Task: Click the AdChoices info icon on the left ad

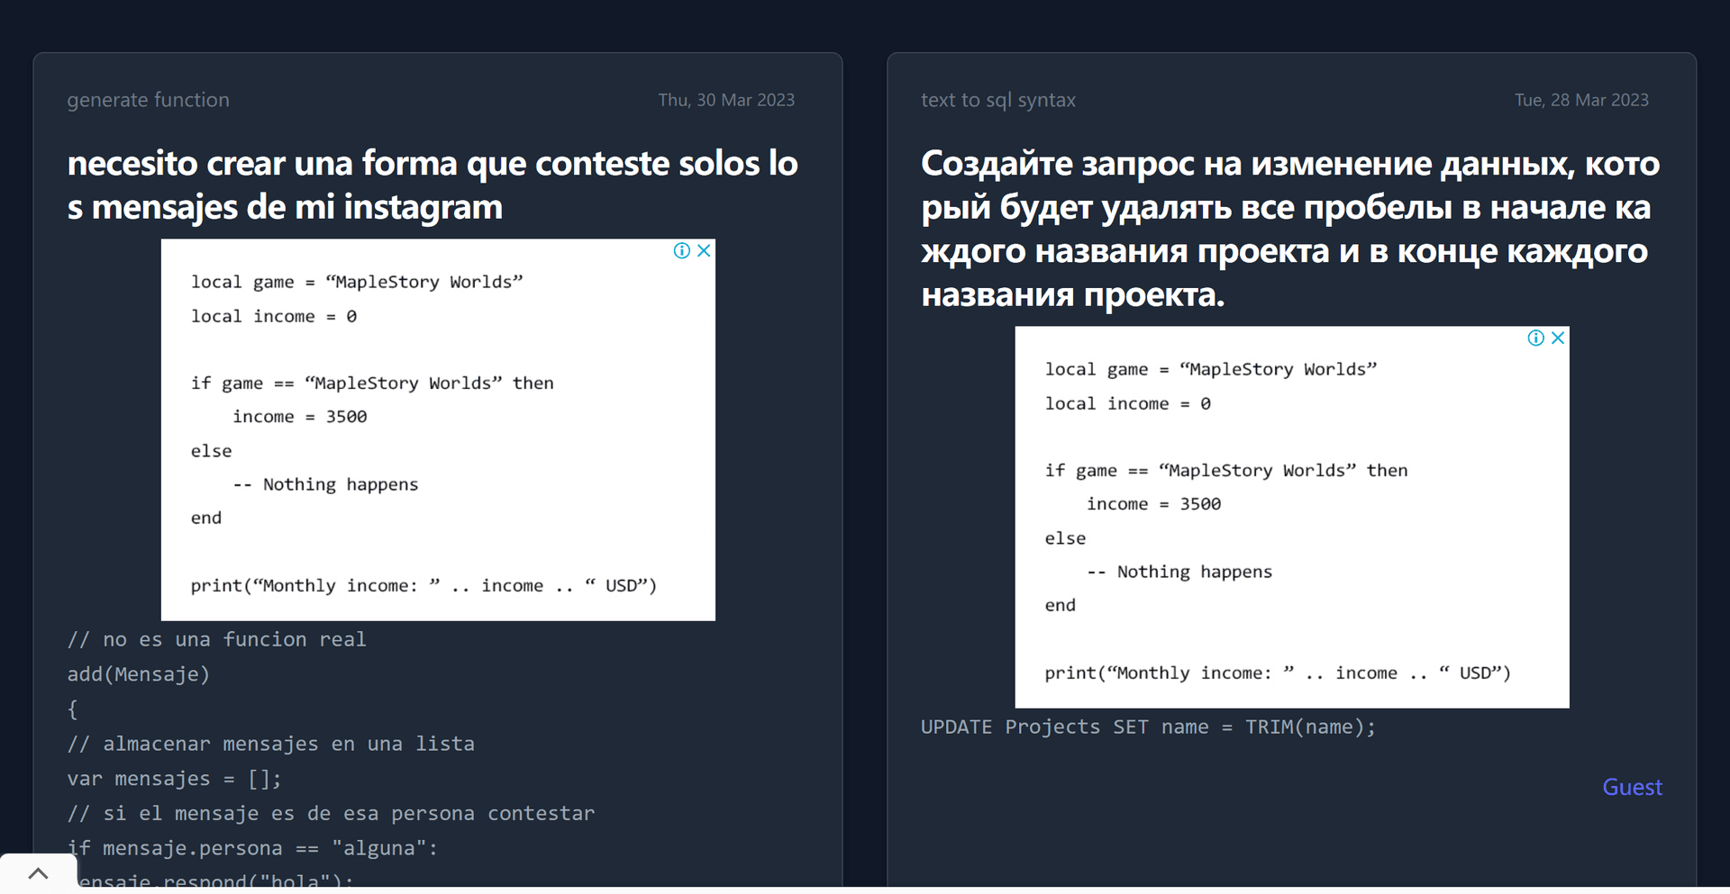Action: 682,250
